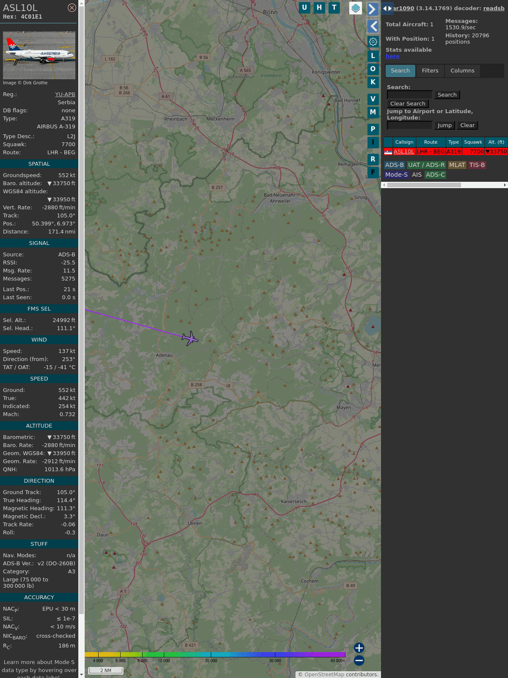This screenshot has height=678, width=508.
Task: Toggle the T map button
Action: (x=334, y=8)
